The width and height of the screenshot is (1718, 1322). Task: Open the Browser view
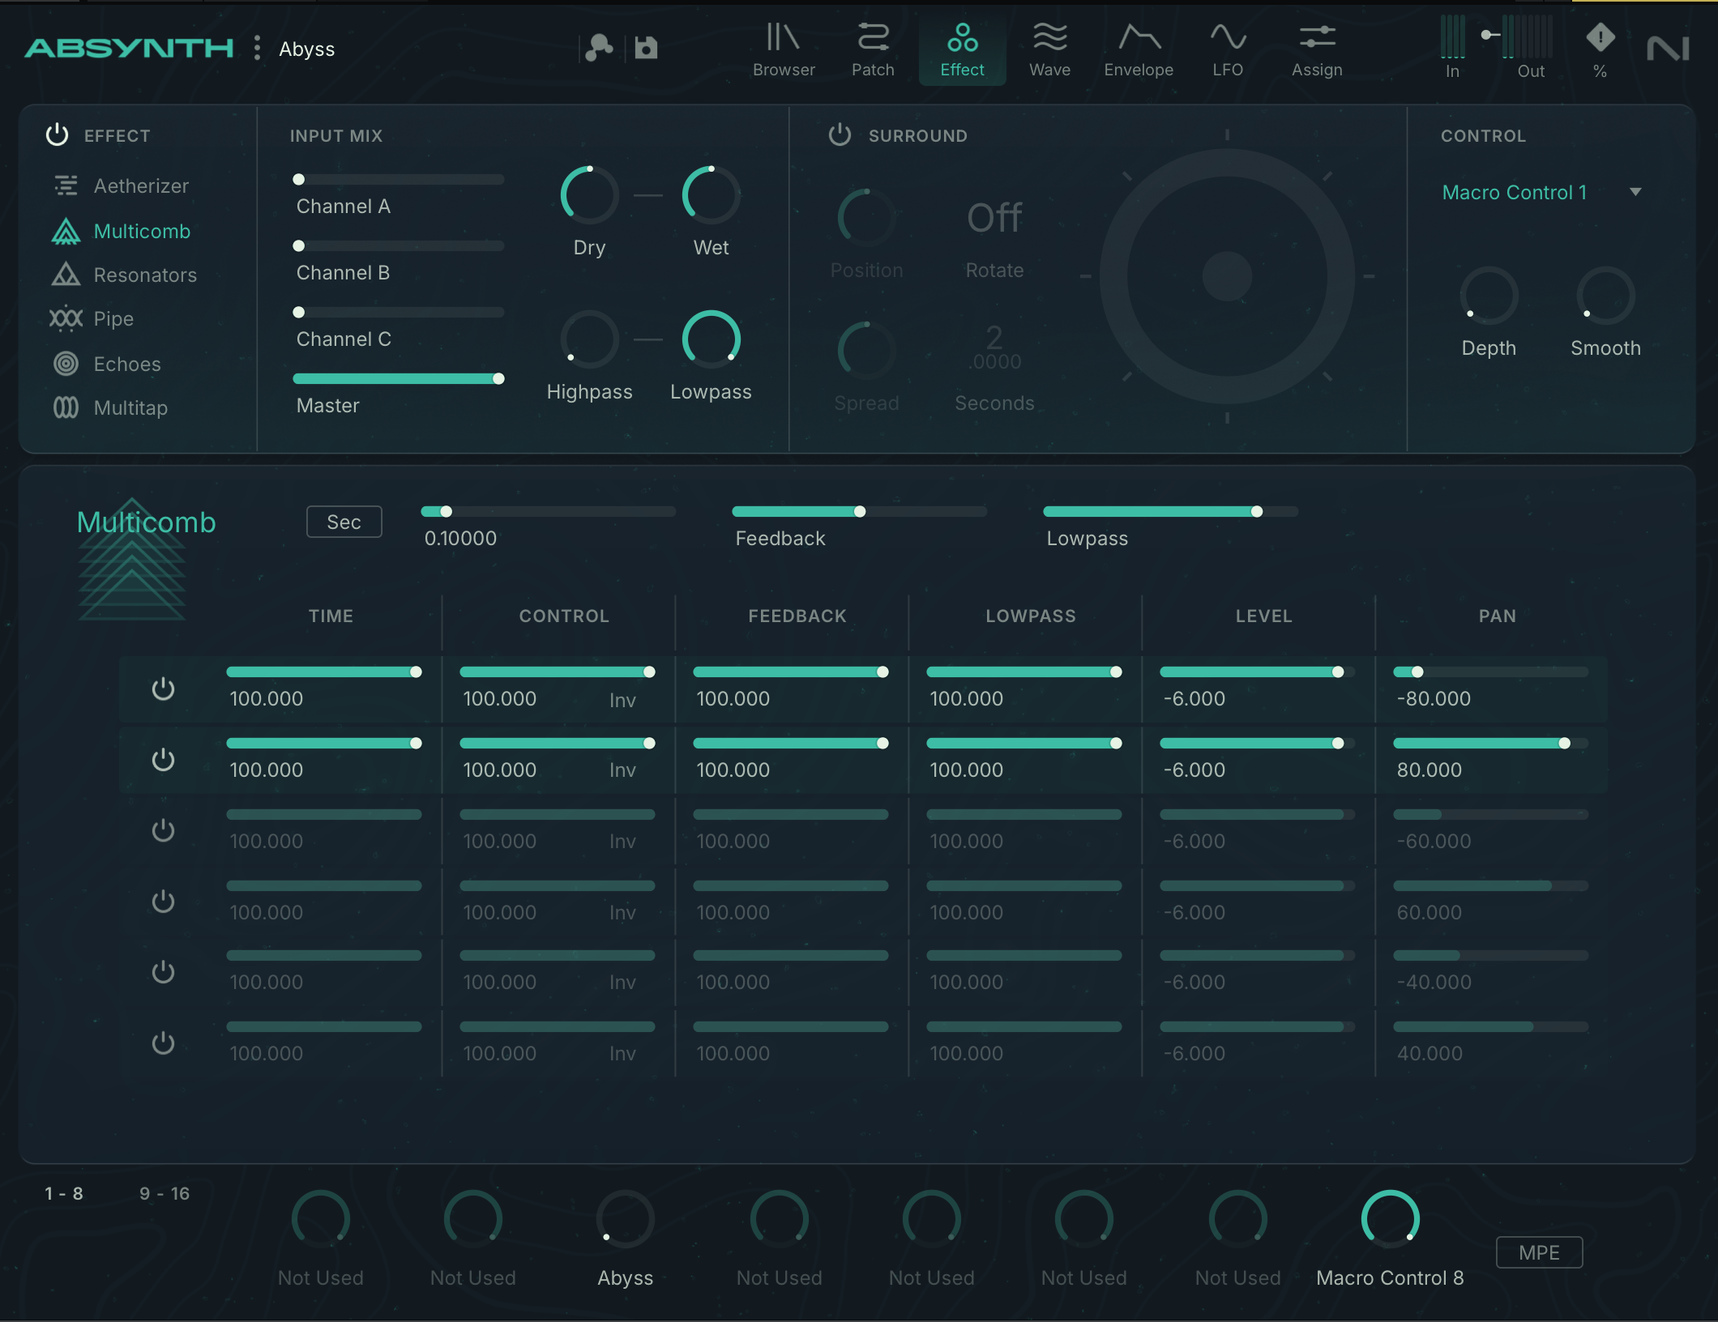(783, 50)
